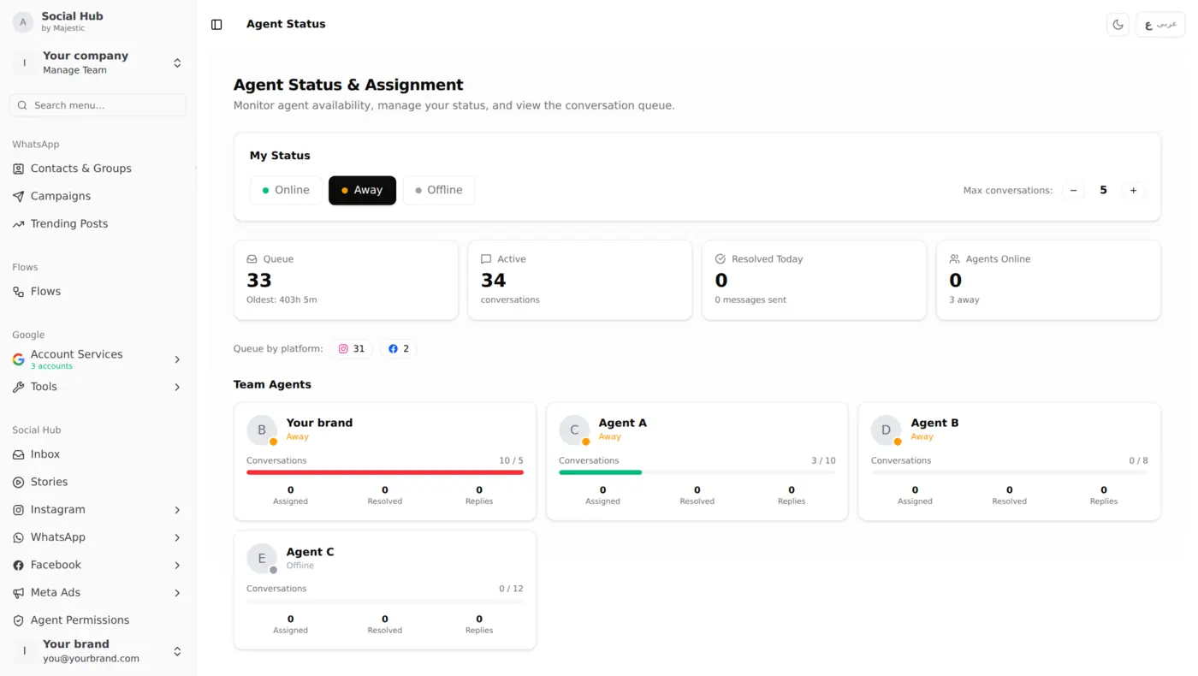Click the Facebook sidebar icon

pos(18,565)
